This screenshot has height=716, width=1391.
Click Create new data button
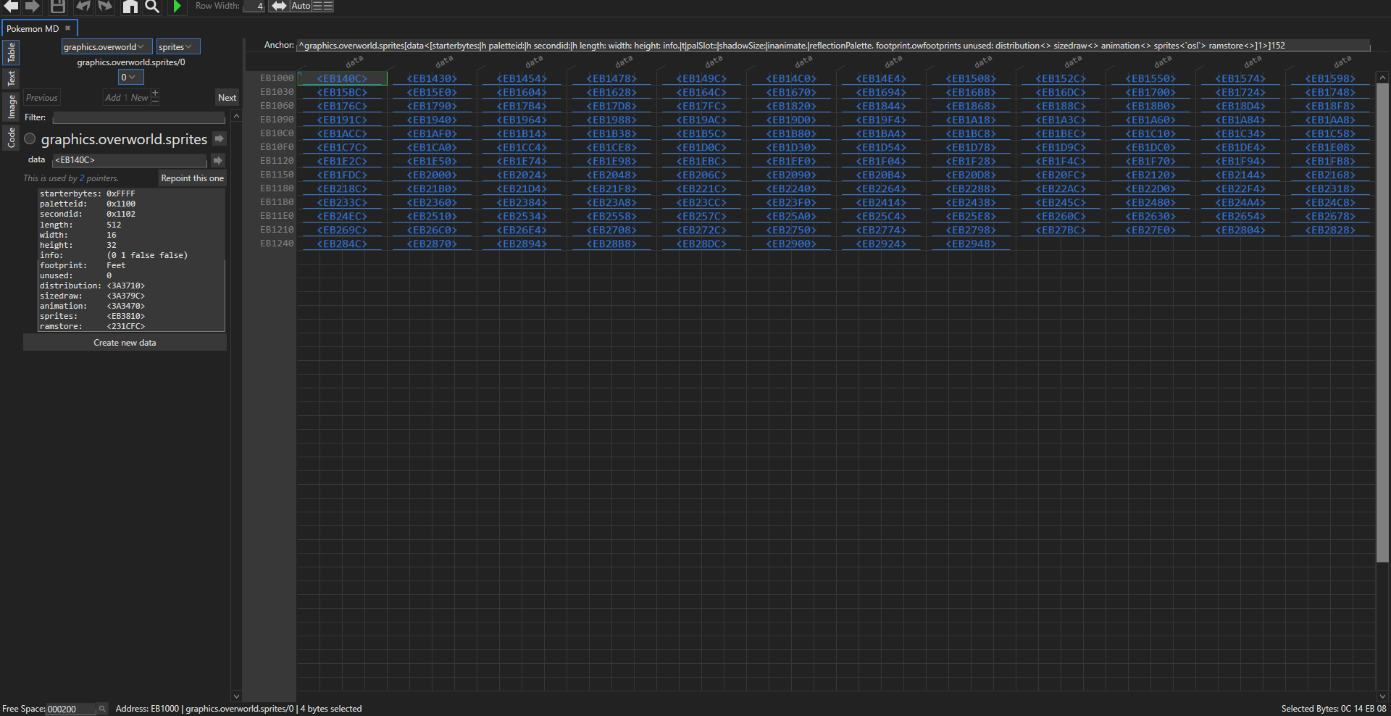[125, 343]
